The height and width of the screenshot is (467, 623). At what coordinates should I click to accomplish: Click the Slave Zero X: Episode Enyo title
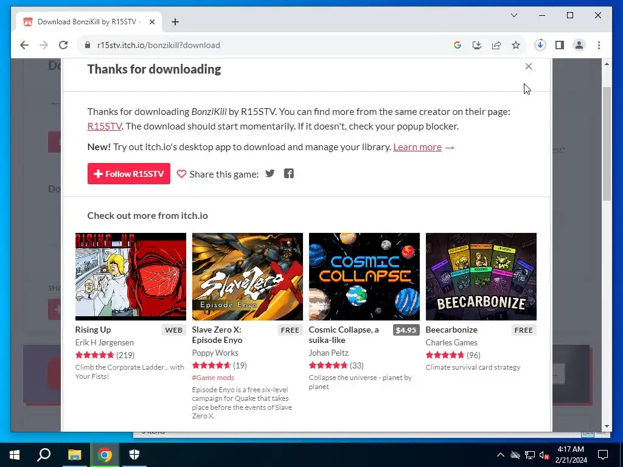click(217, 335)
